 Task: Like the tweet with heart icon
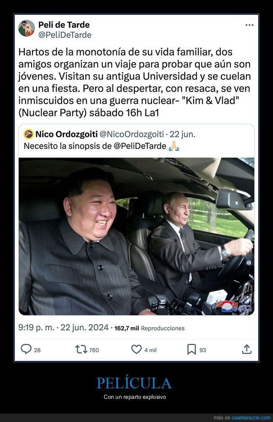point(136,349)
